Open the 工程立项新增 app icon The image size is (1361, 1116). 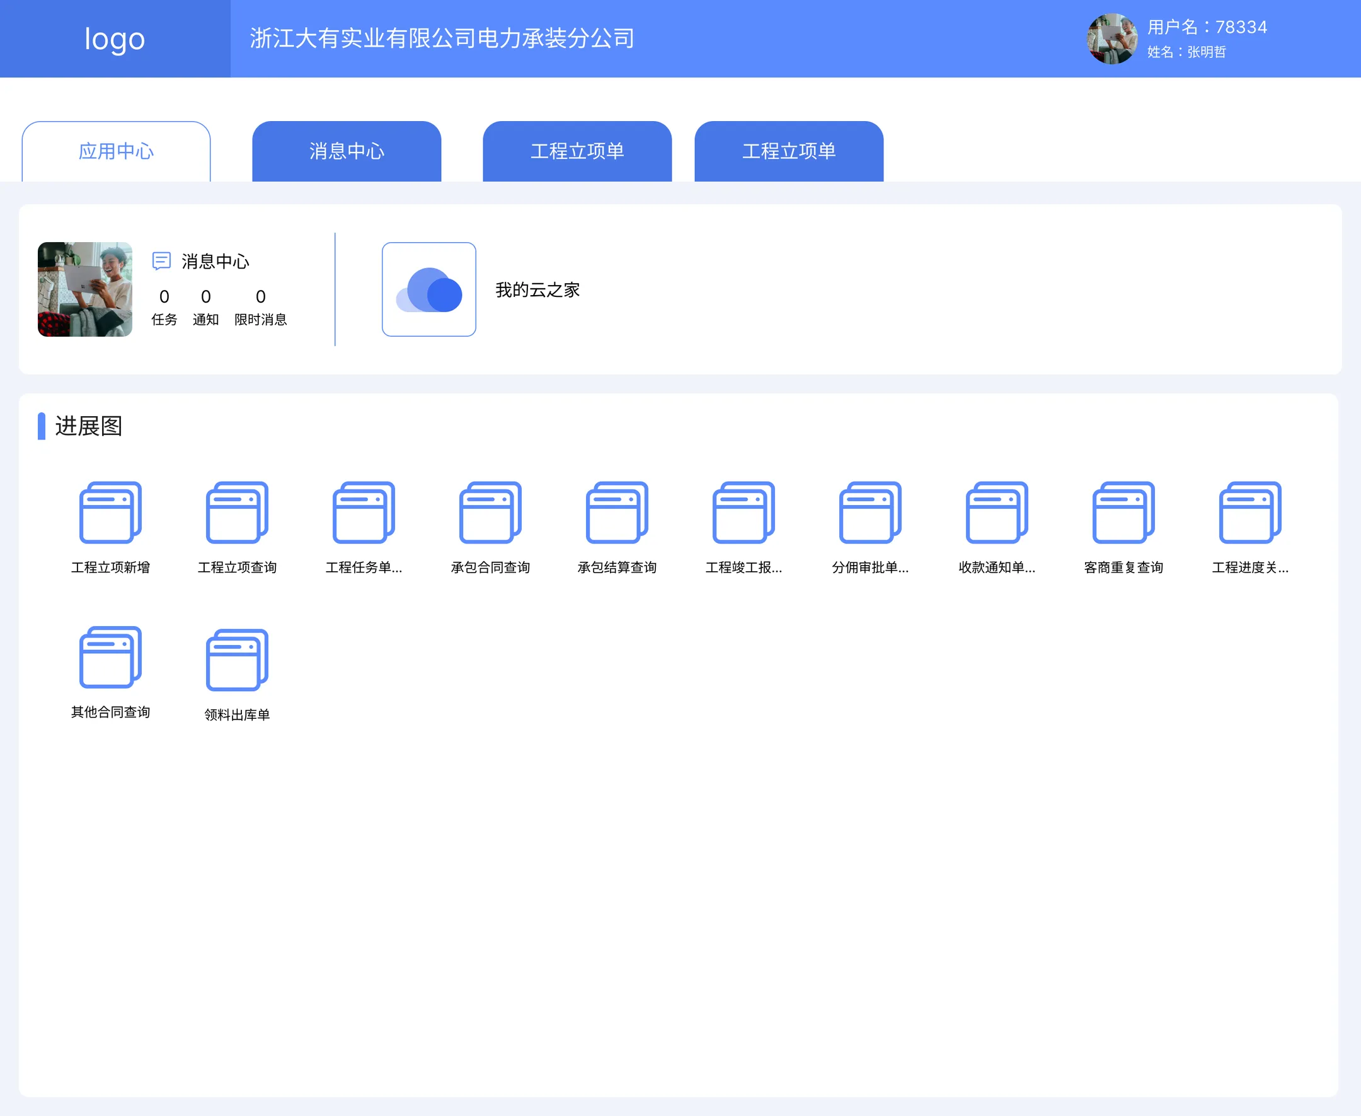click(x=110, y=513)
